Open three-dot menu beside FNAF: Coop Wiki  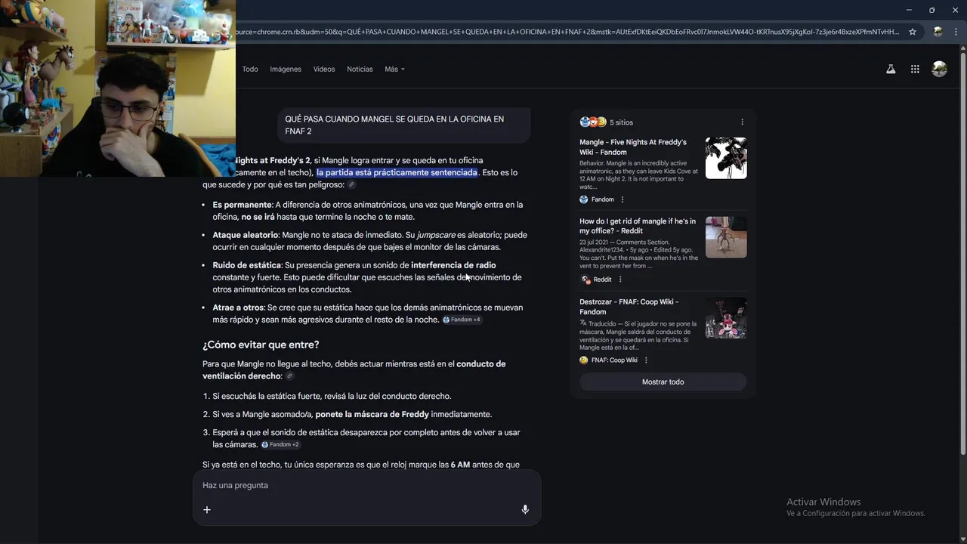646,360
